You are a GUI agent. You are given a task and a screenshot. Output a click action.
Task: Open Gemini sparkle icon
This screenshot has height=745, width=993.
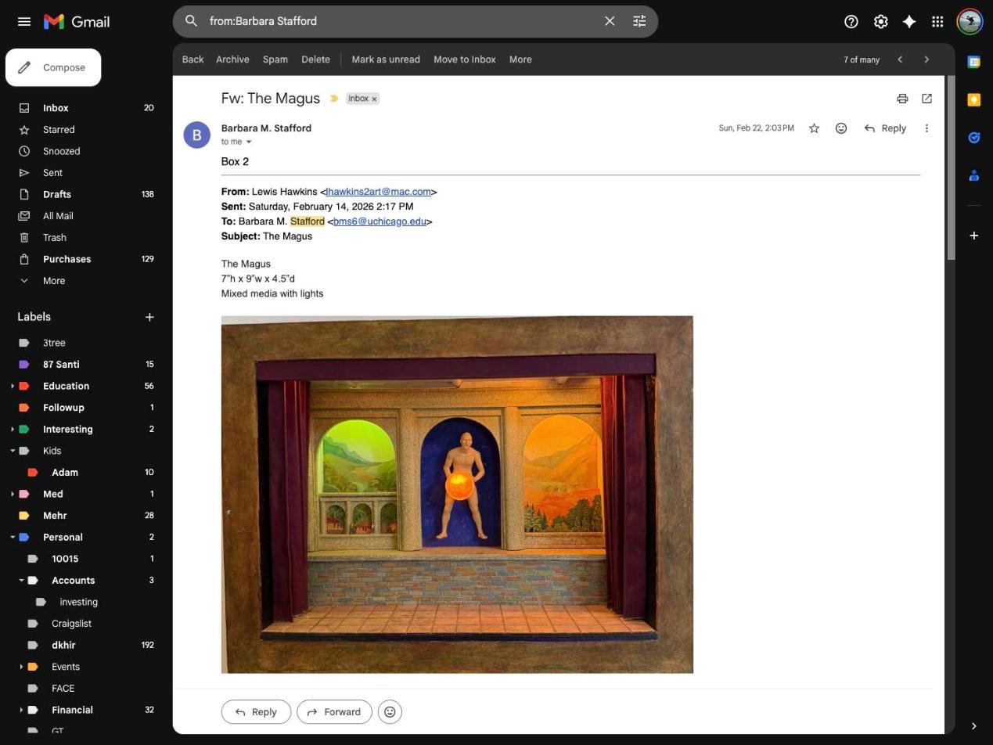click(909, 21)
